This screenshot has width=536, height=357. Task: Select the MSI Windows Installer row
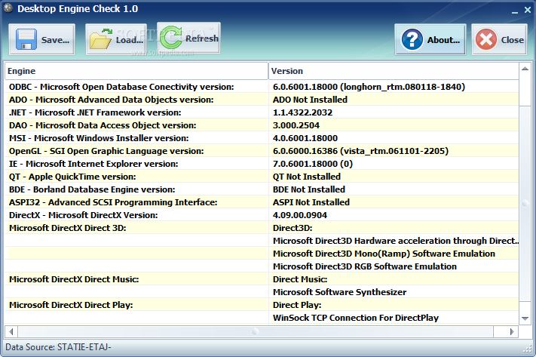point(262,138)
